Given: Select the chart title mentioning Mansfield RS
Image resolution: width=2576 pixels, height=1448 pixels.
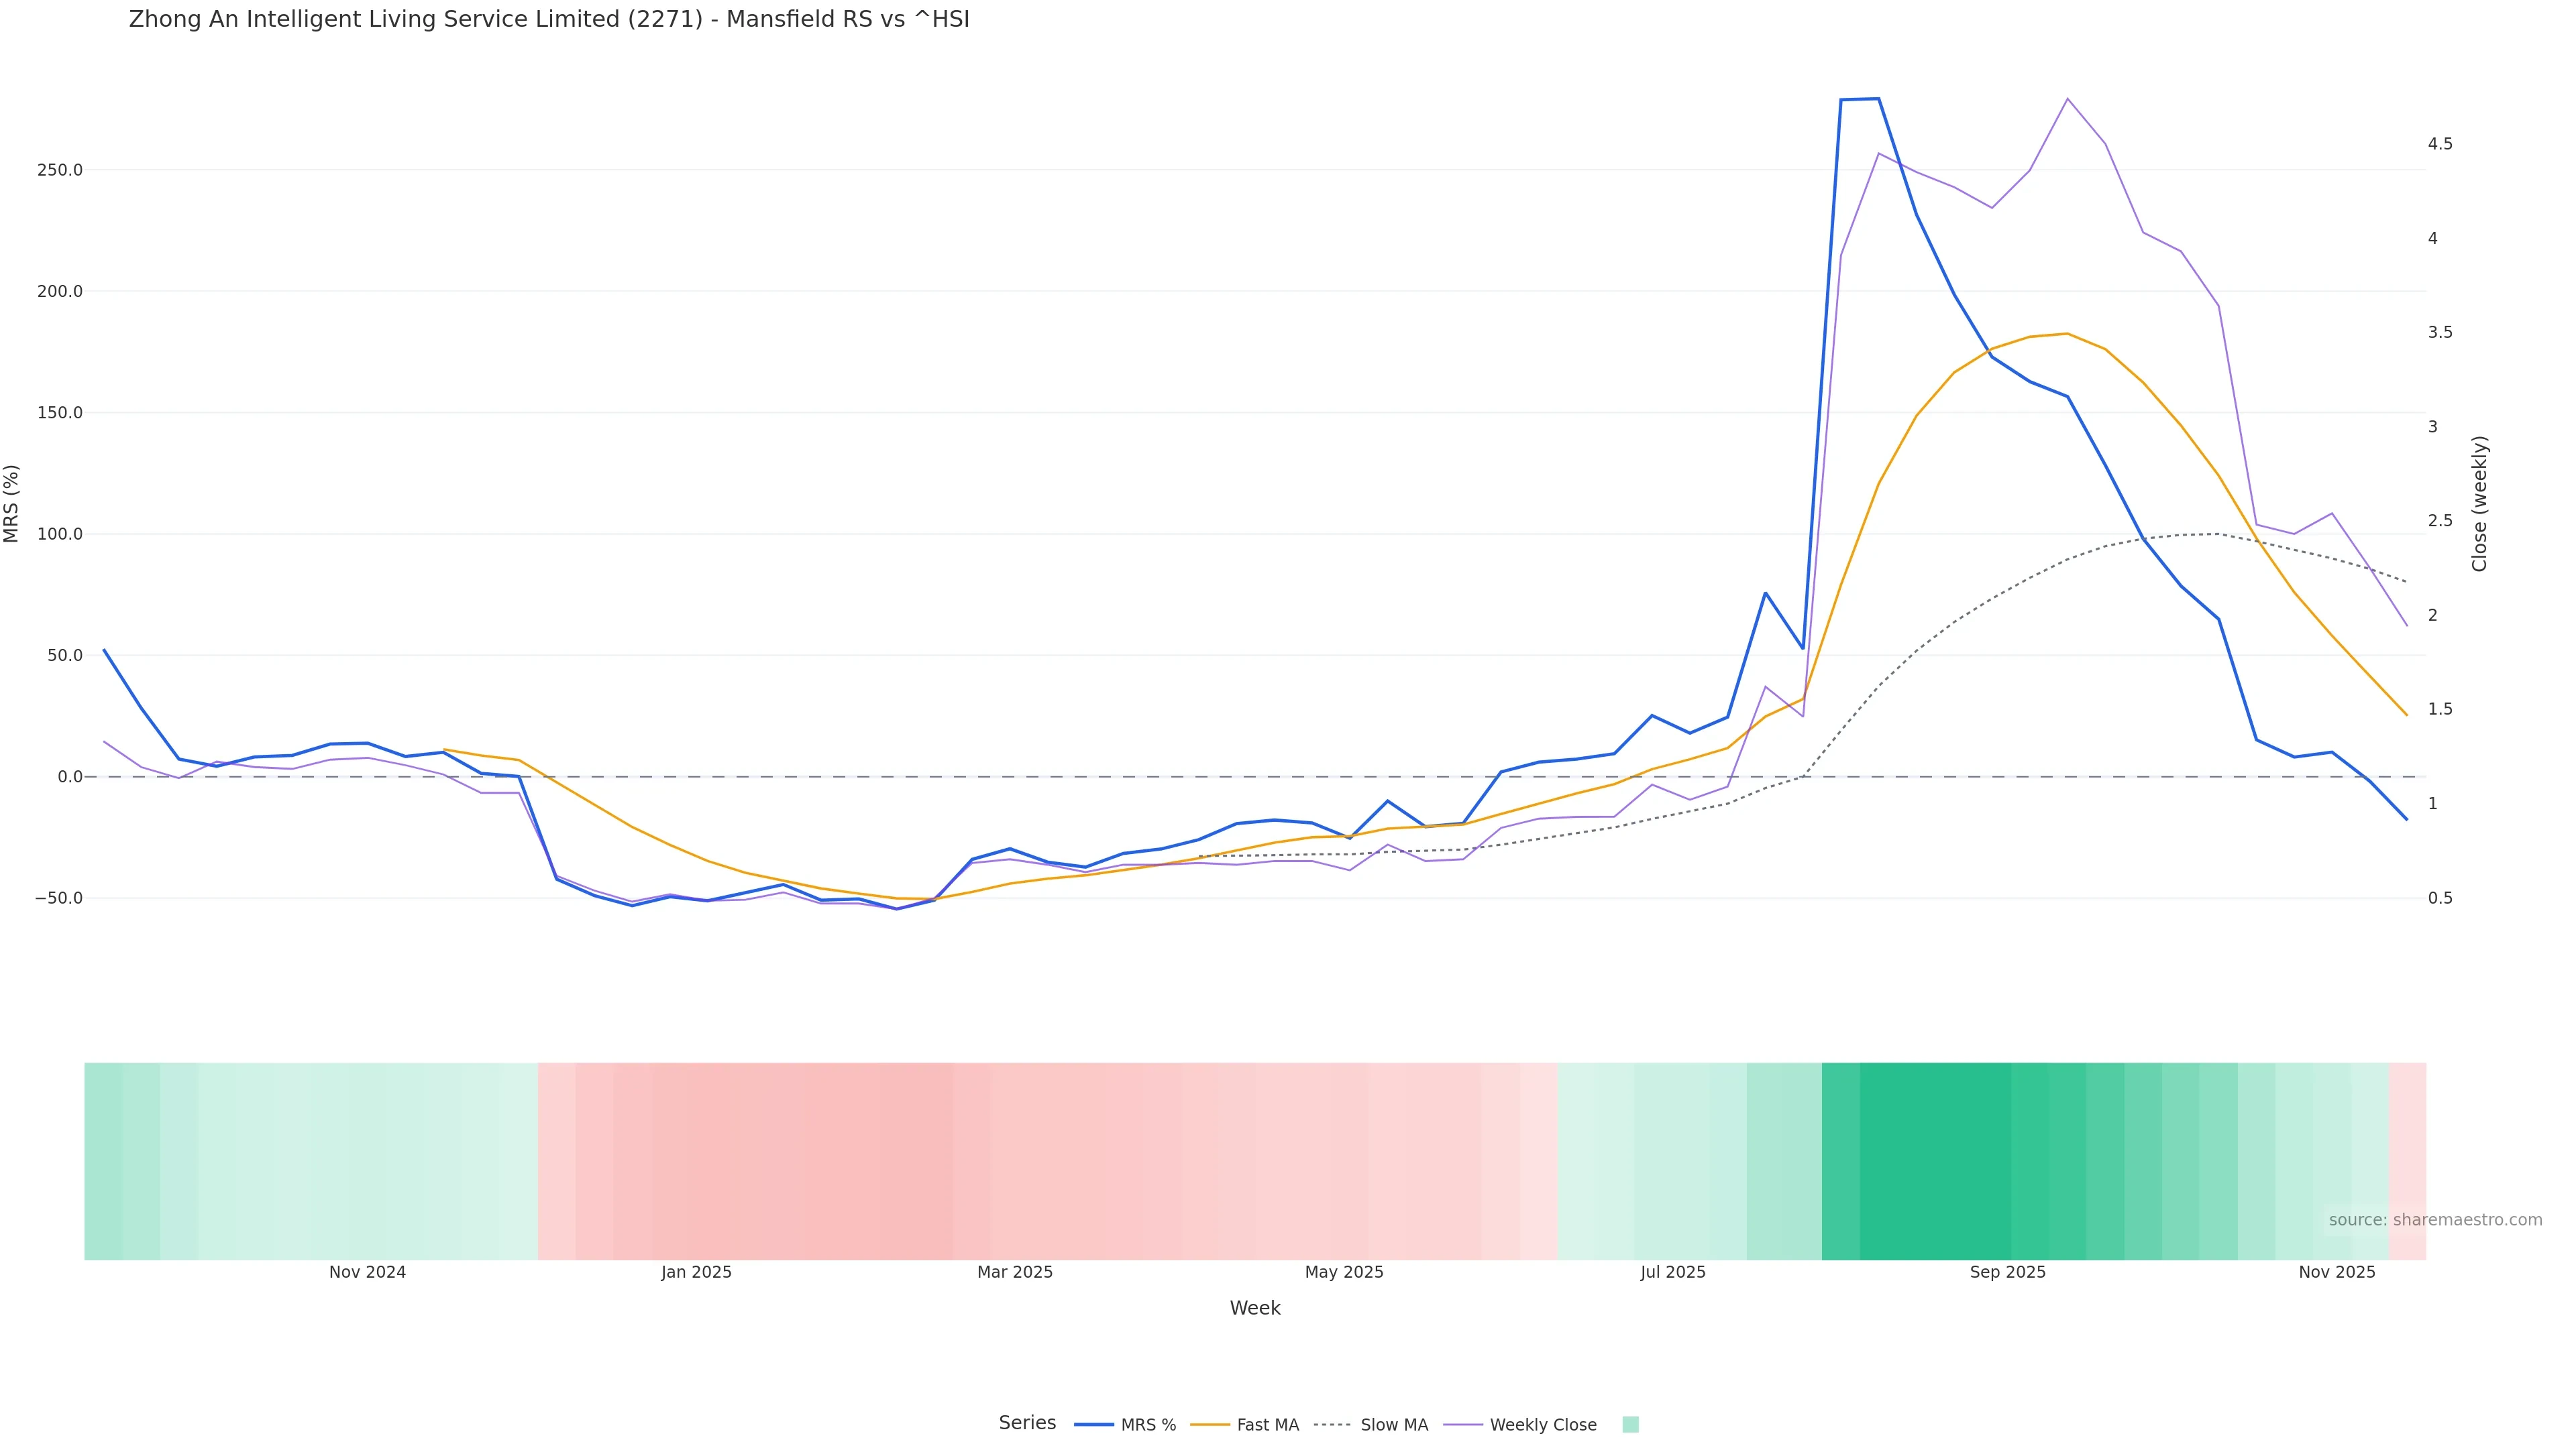Looking at the screenshot, I should pyautogui.click(x=549, y=20).
